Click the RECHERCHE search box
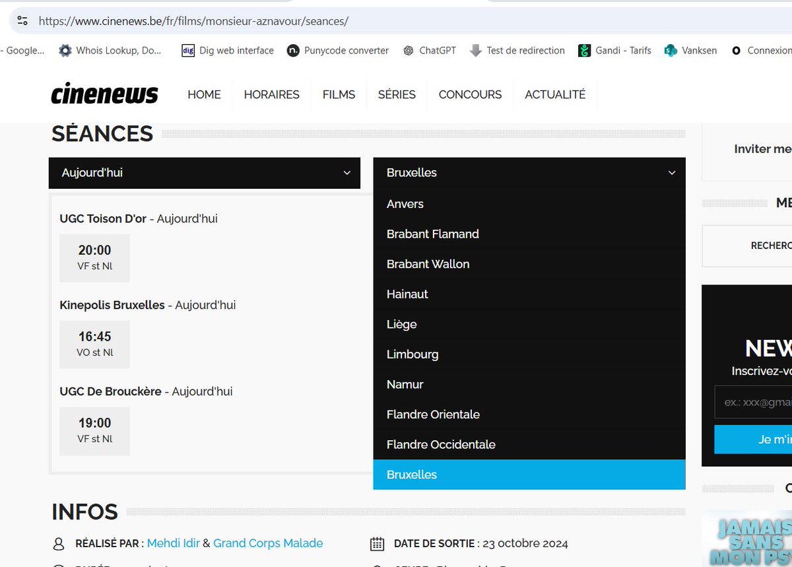Viewport: 792px width, 567px height. (x=747, y=246)
